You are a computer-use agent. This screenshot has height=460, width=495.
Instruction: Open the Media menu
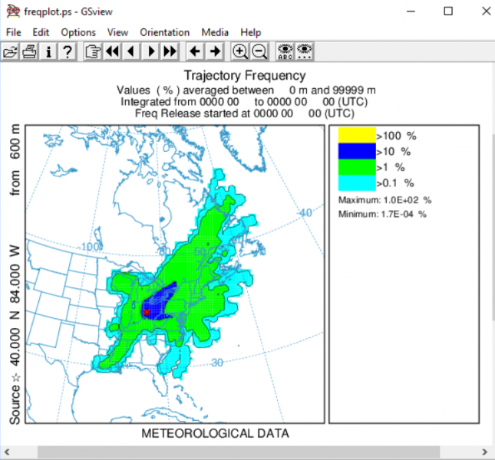(215, 32)
